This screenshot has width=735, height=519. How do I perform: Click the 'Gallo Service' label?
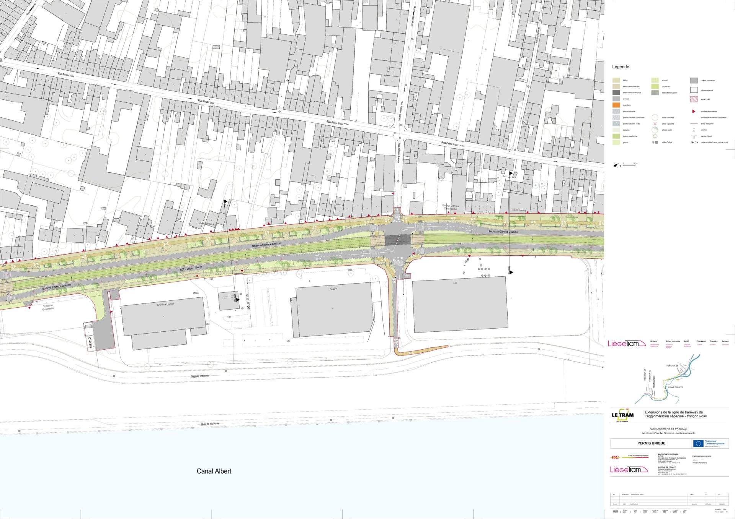tap(519, 210)
